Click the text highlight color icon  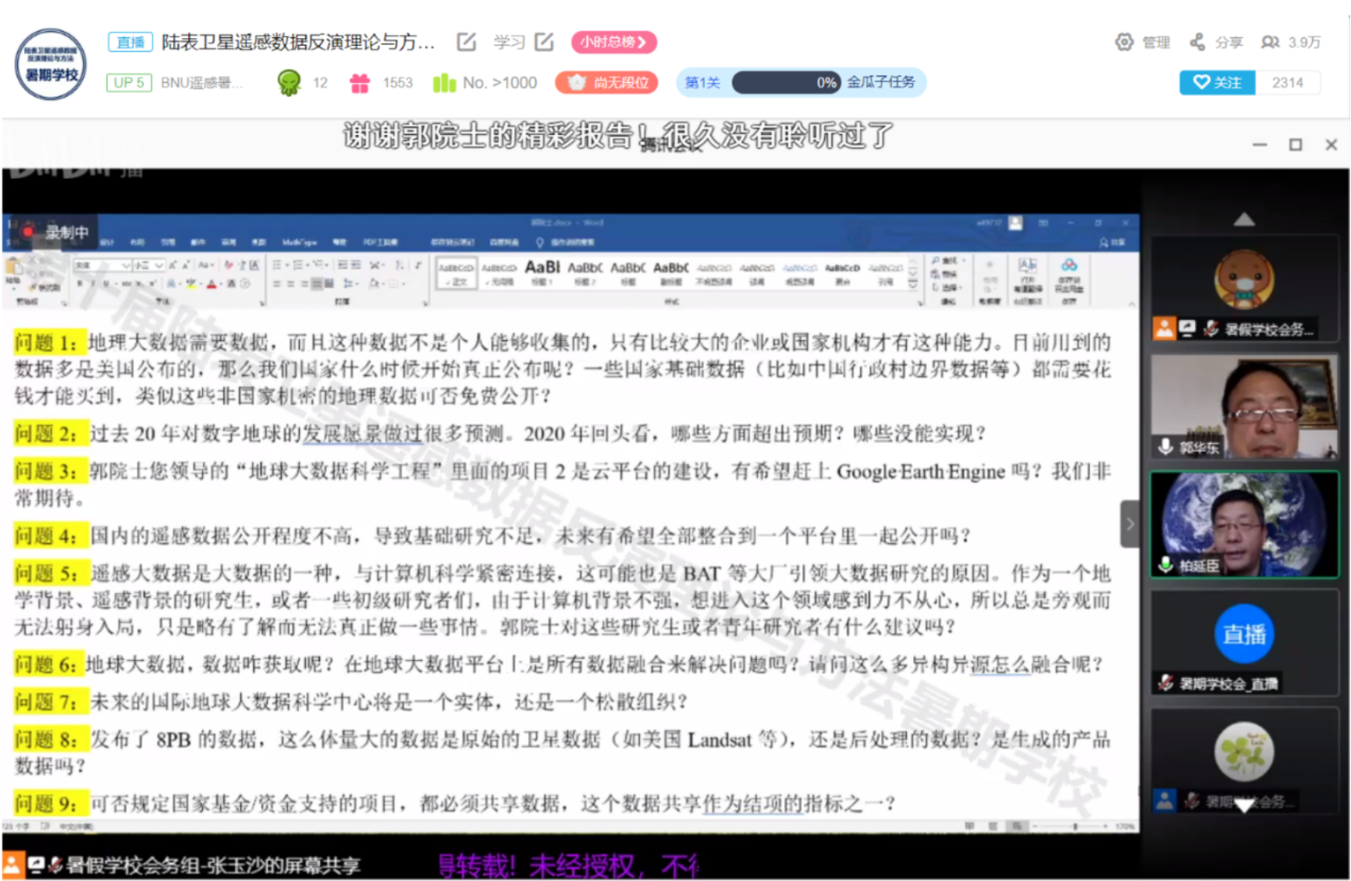click(193, 284)
